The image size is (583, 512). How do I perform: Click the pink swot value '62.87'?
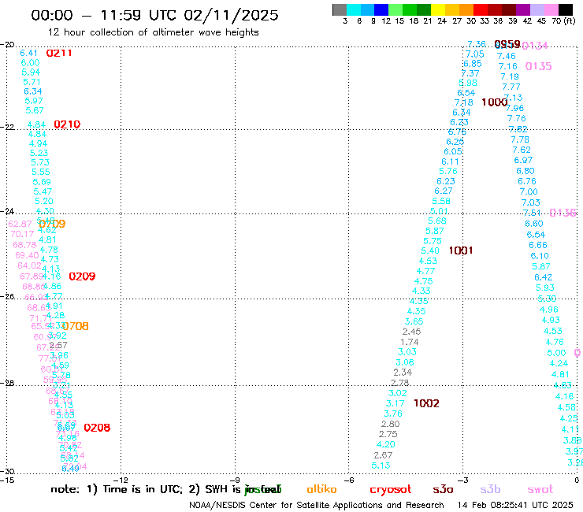click(x=20, y=224)
